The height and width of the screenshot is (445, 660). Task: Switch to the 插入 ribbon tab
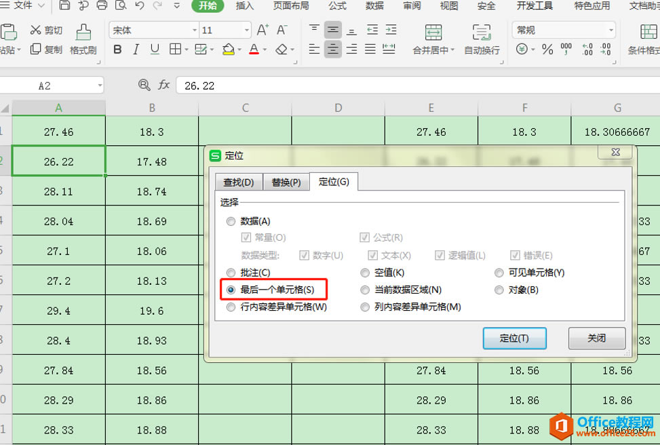point(245,5)
